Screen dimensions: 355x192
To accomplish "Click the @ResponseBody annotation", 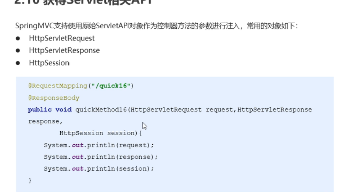I will (x=53, y=98).
